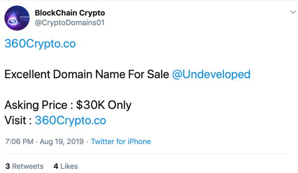
Task: Click the word Only in asking price
Action: [119, 105]
